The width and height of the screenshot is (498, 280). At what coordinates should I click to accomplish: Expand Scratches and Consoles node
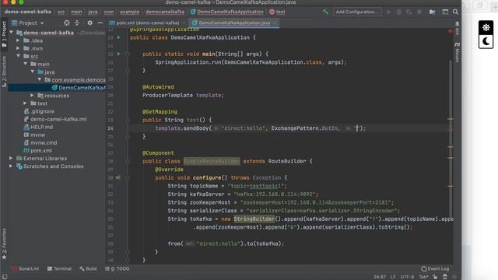click(x=11, y=166)
